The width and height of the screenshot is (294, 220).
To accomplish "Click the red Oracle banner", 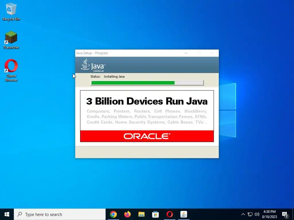I will point(147,136).
